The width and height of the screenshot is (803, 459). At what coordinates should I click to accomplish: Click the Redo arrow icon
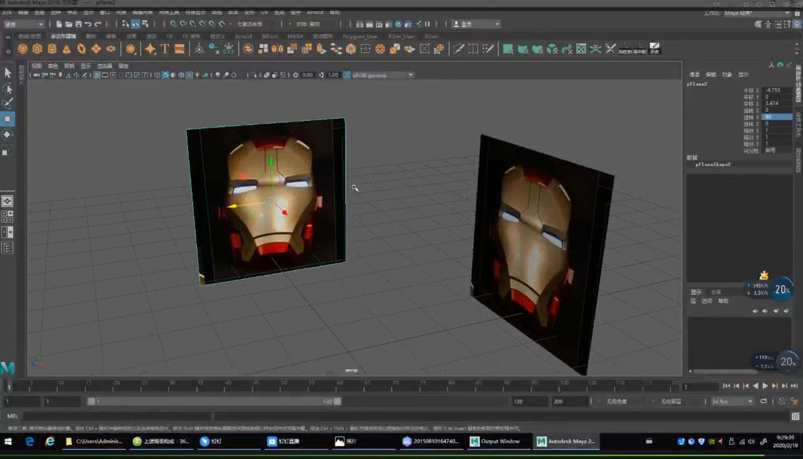point(98,24)
